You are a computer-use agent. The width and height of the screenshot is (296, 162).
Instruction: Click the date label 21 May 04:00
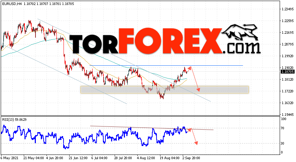click(34, 158)
